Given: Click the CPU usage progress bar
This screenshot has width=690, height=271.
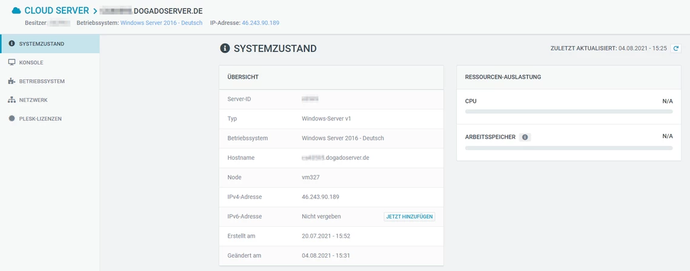Looking at the screenshot, I should click(568, 112).
